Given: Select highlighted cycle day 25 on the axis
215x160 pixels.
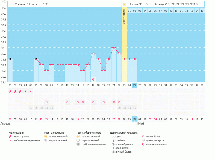Looking at the screenshot, I should pos(134,85).
